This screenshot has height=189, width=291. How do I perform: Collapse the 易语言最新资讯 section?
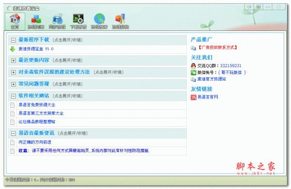pyautogui.click(x=13, y=133)
